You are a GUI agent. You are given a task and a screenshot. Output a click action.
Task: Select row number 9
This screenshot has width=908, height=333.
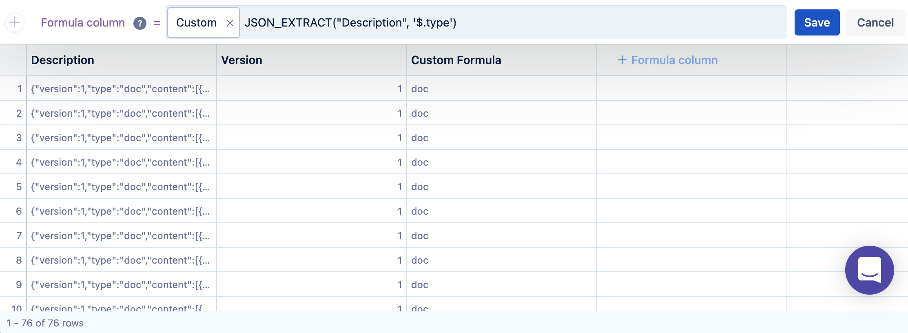pos(19,285)
